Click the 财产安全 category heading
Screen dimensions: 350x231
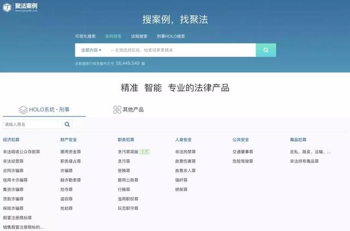tap(68, 140)
